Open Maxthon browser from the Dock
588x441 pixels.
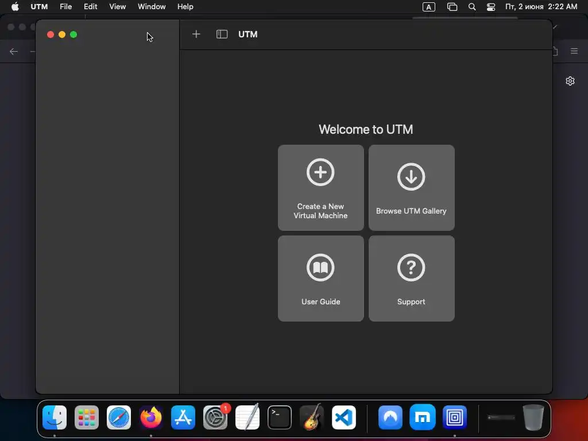point(423,417)
